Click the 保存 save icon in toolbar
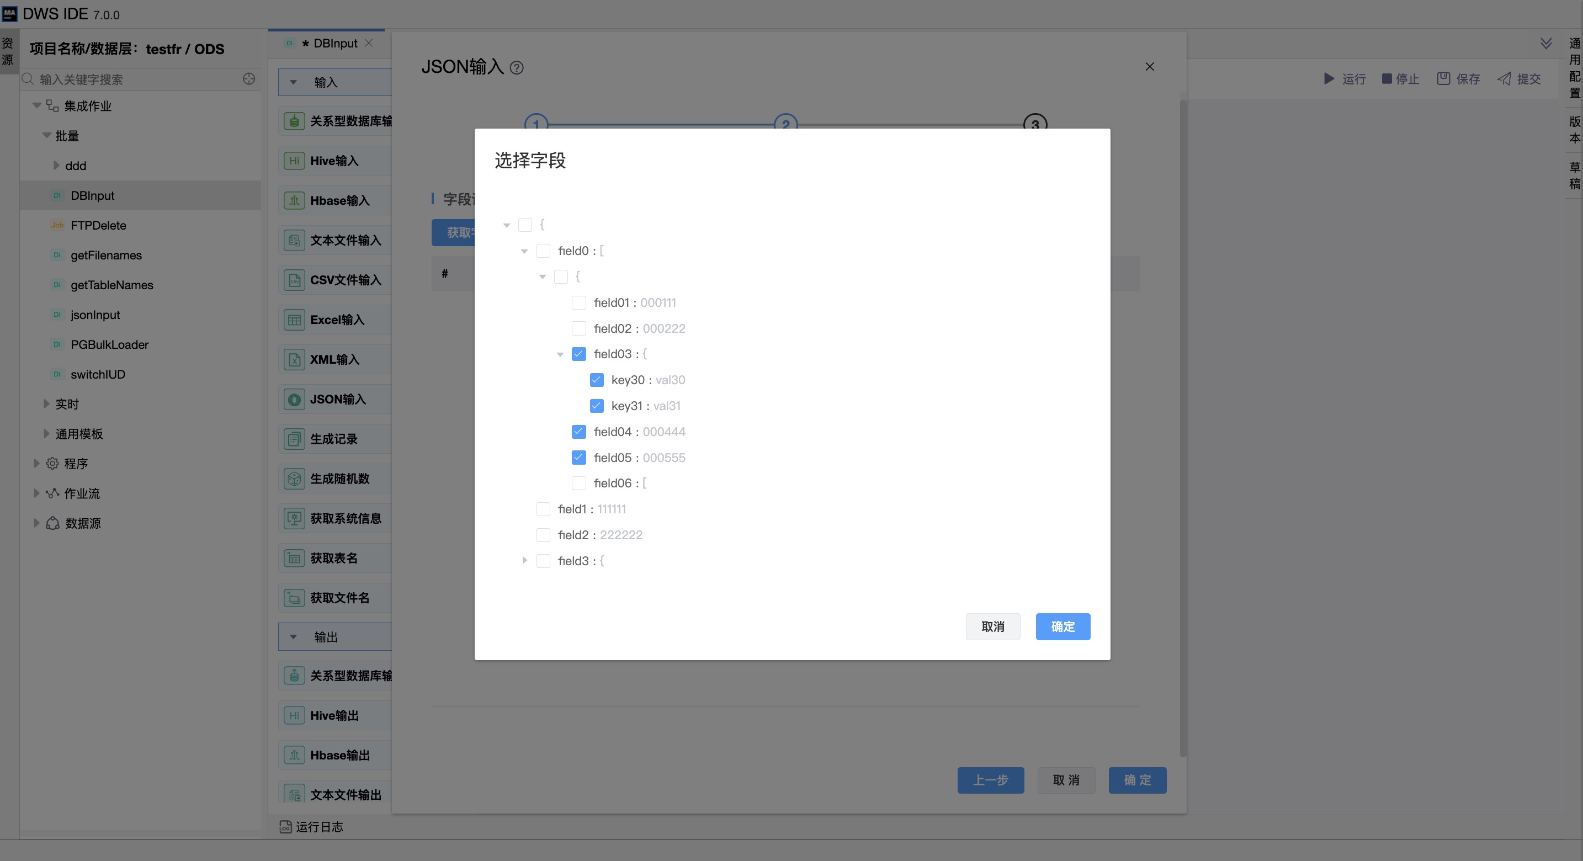This screenshot has width=1583, height=861. (1443, 79)
